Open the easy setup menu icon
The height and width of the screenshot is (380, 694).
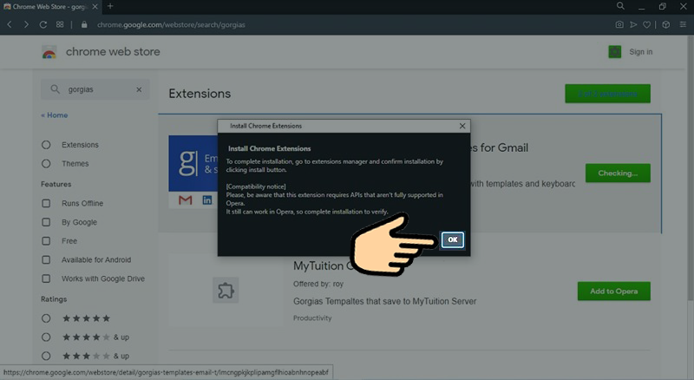pyautogui.click(x=683, y=25)
